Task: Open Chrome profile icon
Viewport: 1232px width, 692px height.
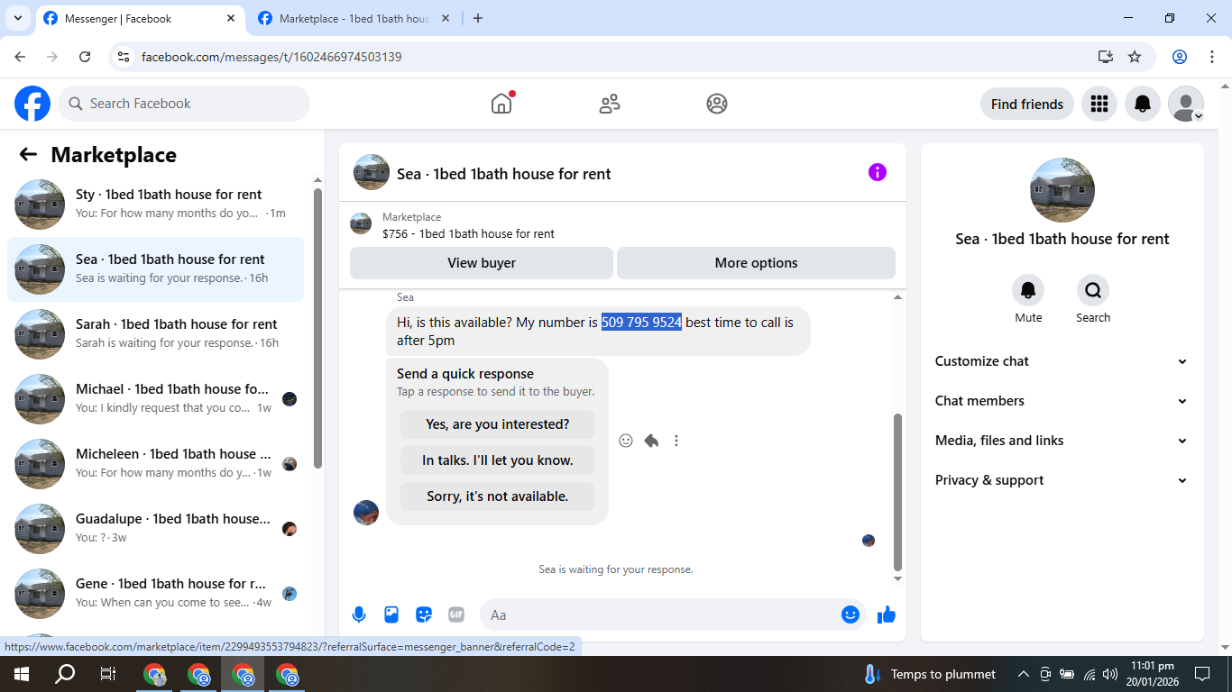Action: coord(1180,57)
